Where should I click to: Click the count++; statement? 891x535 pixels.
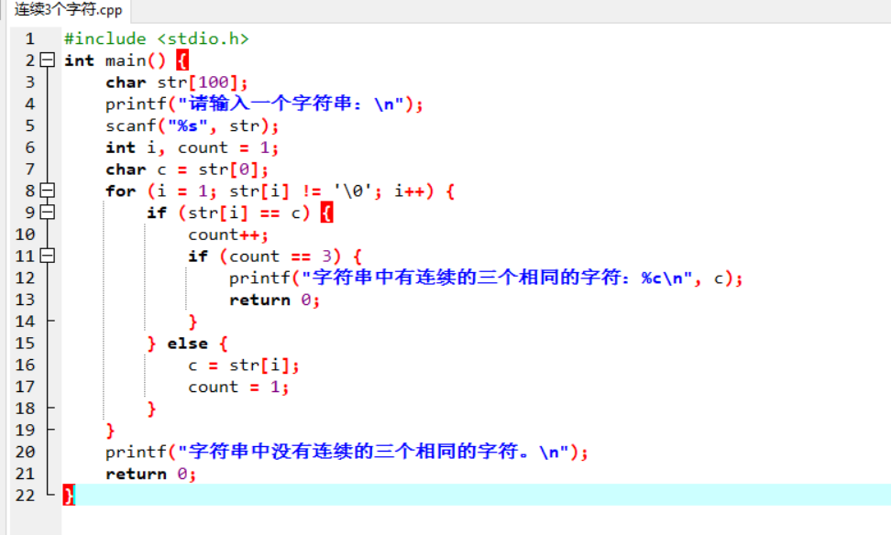coord(228,235)
